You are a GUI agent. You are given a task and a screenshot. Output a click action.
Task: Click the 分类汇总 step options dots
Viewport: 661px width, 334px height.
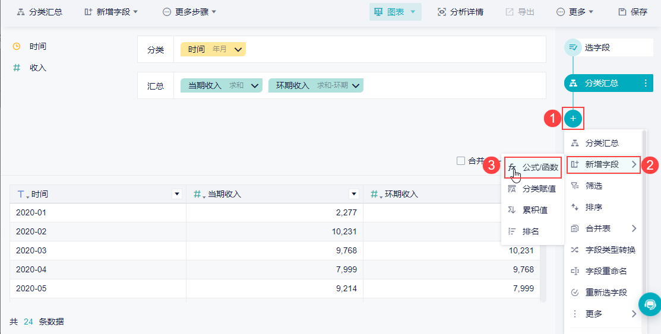[646, 84]
